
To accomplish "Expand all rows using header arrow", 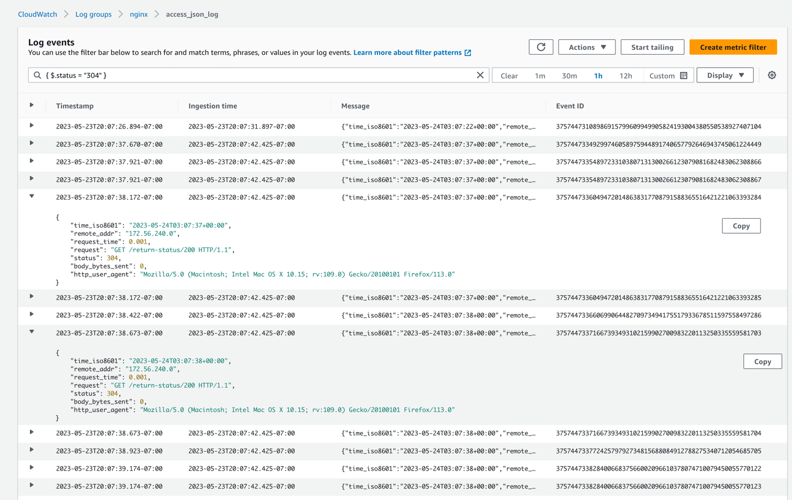I will [x=32, y=105].
